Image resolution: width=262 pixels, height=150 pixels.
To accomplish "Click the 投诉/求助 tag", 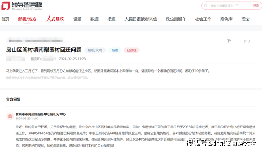I will [95, 50].
